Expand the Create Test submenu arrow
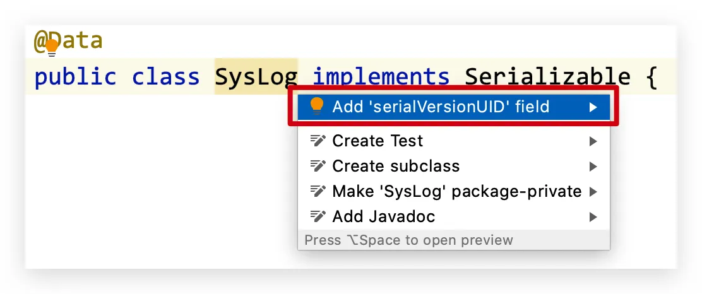The image size is (702, 294). point(593,141)
